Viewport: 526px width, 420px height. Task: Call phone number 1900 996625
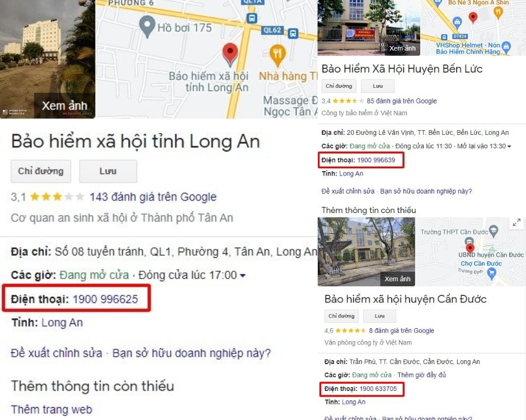pyautogui.click(x=105, y=299)
